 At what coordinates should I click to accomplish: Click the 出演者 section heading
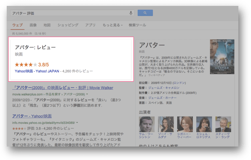point(145,112)
